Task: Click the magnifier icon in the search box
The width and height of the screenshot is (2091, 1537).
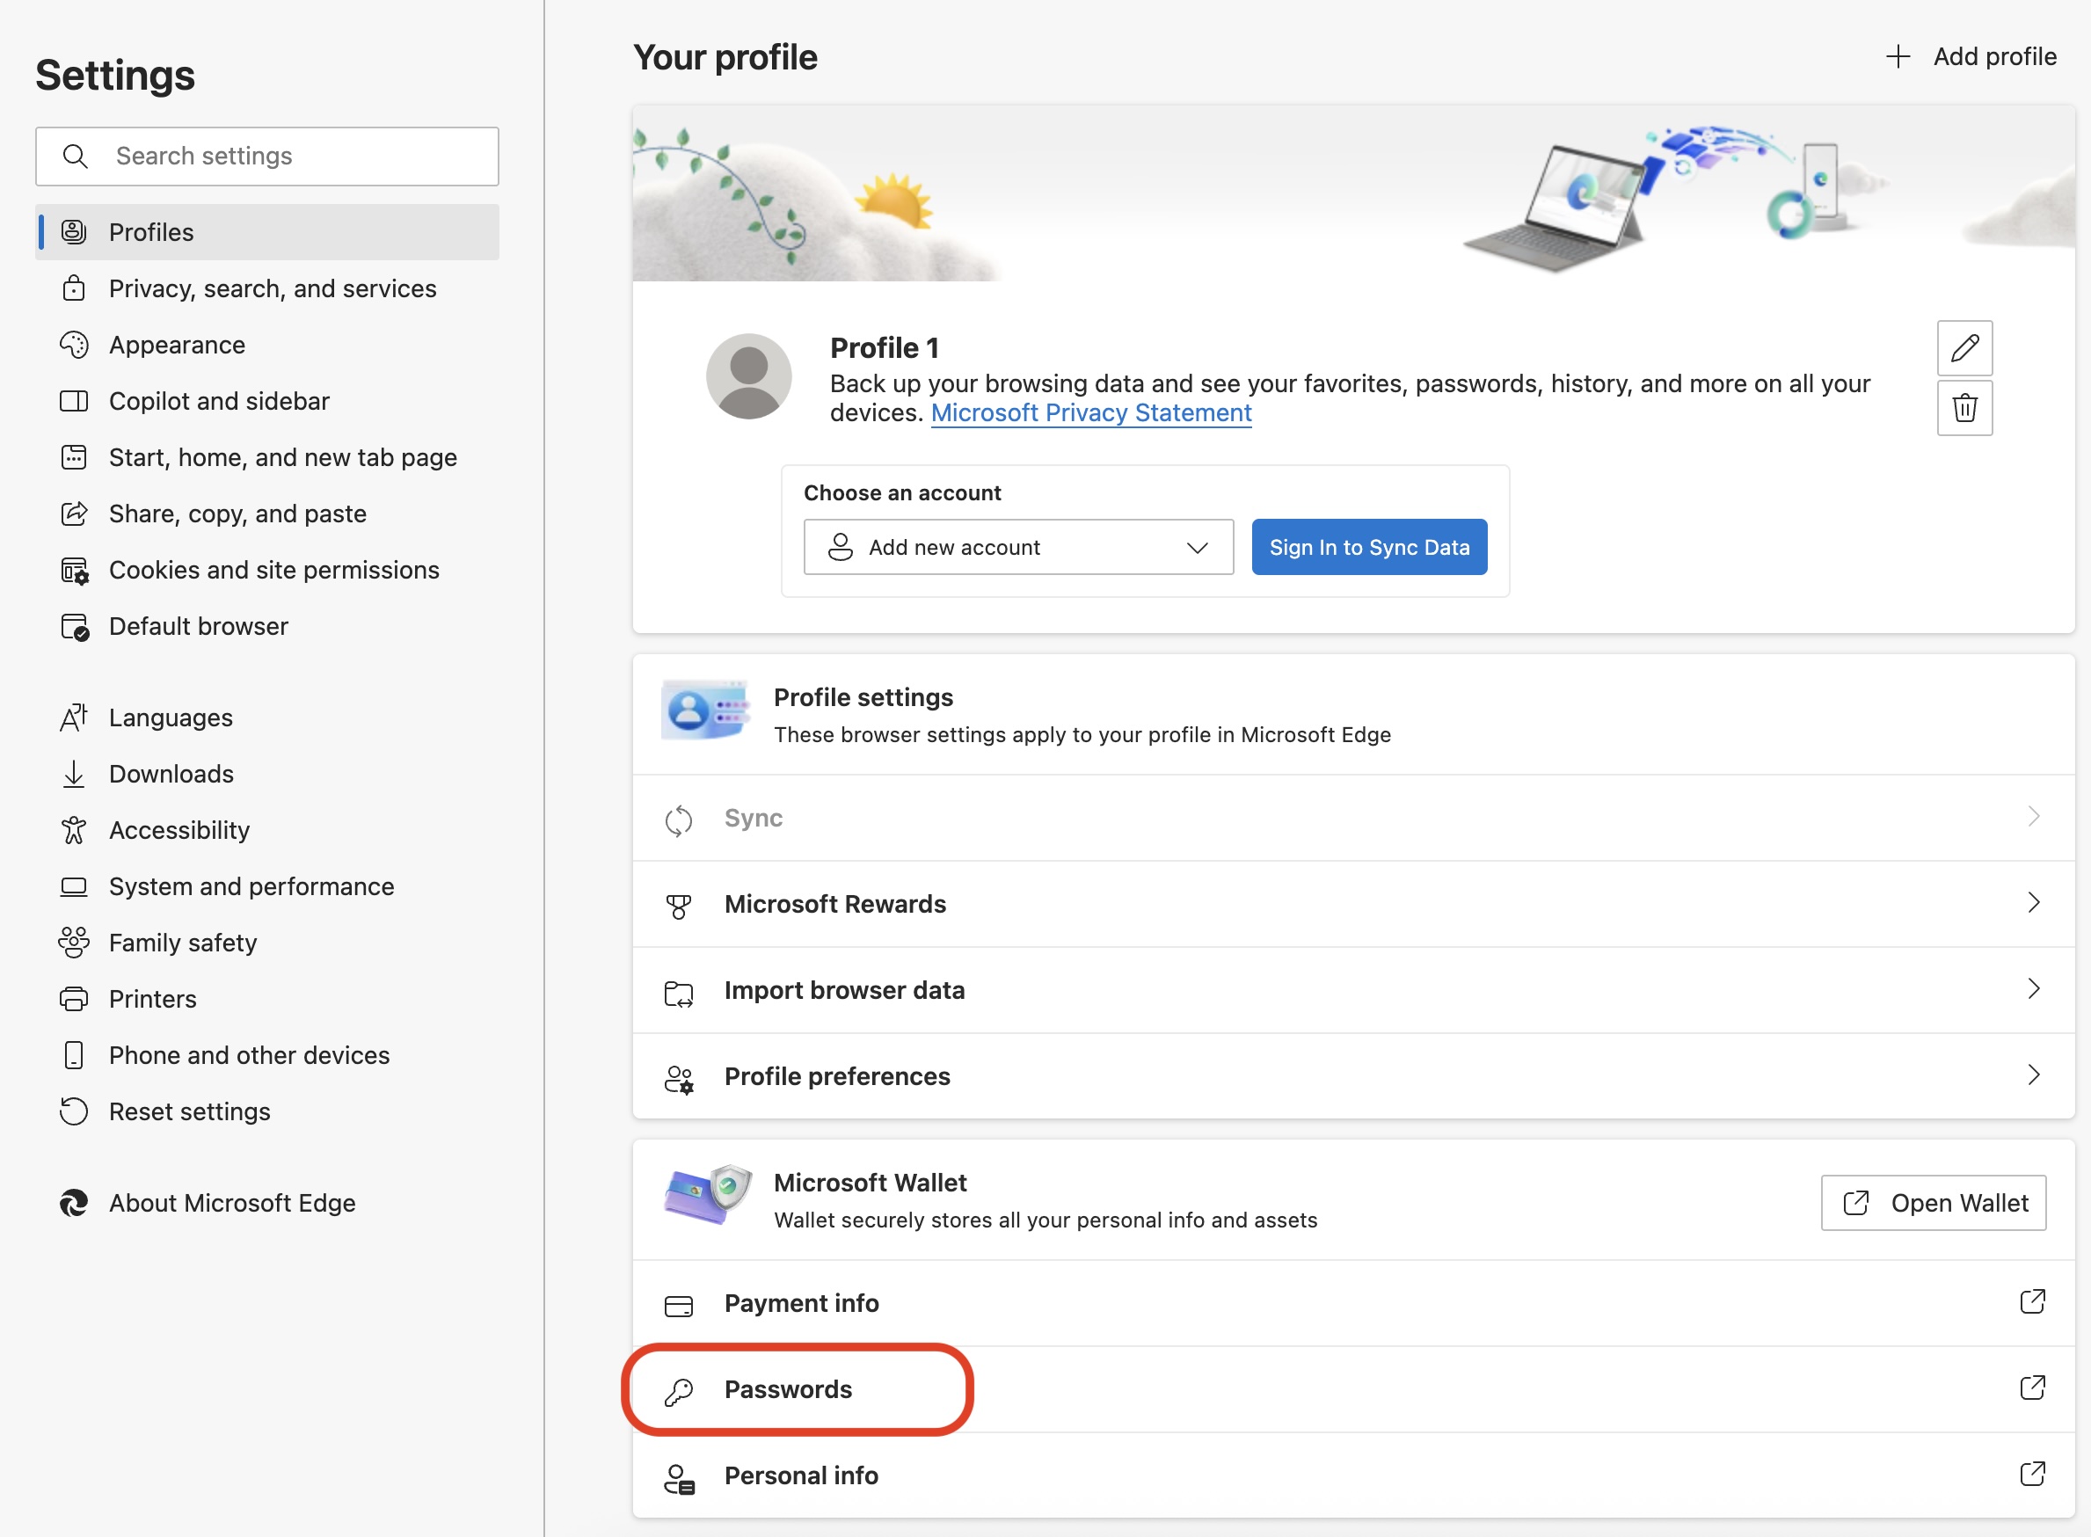Action: (x=76, y=157)
